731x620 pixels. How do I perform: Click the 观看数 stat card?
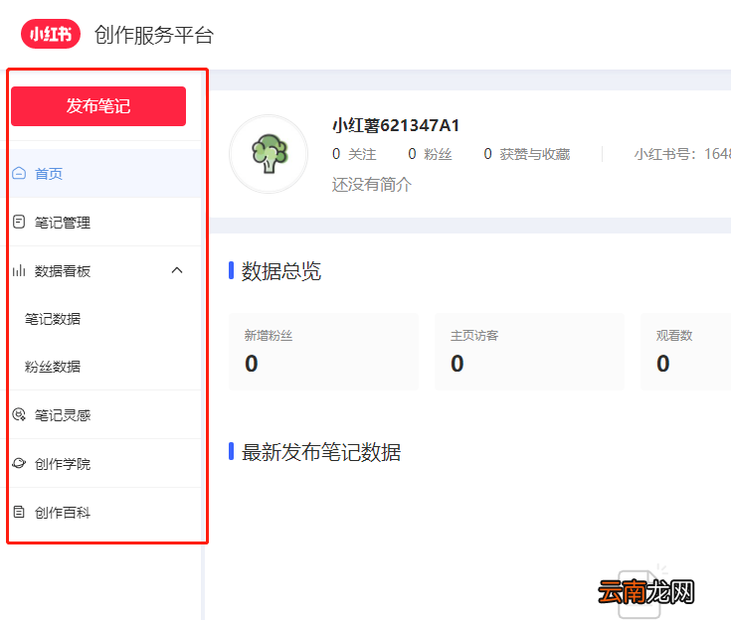click(x=686, y=352)
